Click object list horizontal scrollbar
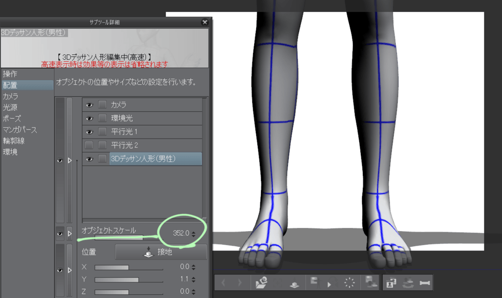The height and width of the screenshot is (298, 502). point(142,221)
